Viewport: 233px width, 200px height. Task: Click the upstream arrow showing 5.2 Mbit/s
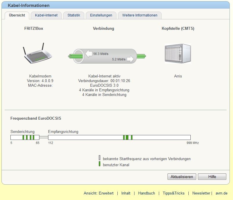(130, 59)
